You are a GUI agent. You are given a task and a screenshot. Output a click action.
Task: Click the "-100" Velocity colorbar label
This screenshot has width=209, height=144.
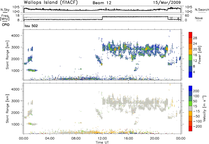coord(197,121)
